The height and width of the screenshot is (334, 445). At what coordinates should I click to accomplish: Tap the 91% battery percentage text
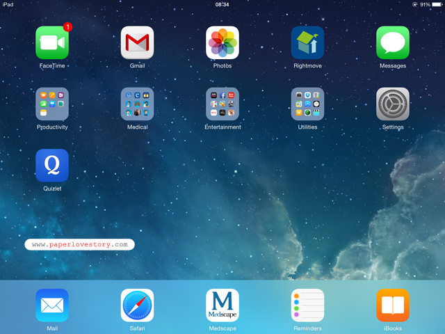(425, 5)
